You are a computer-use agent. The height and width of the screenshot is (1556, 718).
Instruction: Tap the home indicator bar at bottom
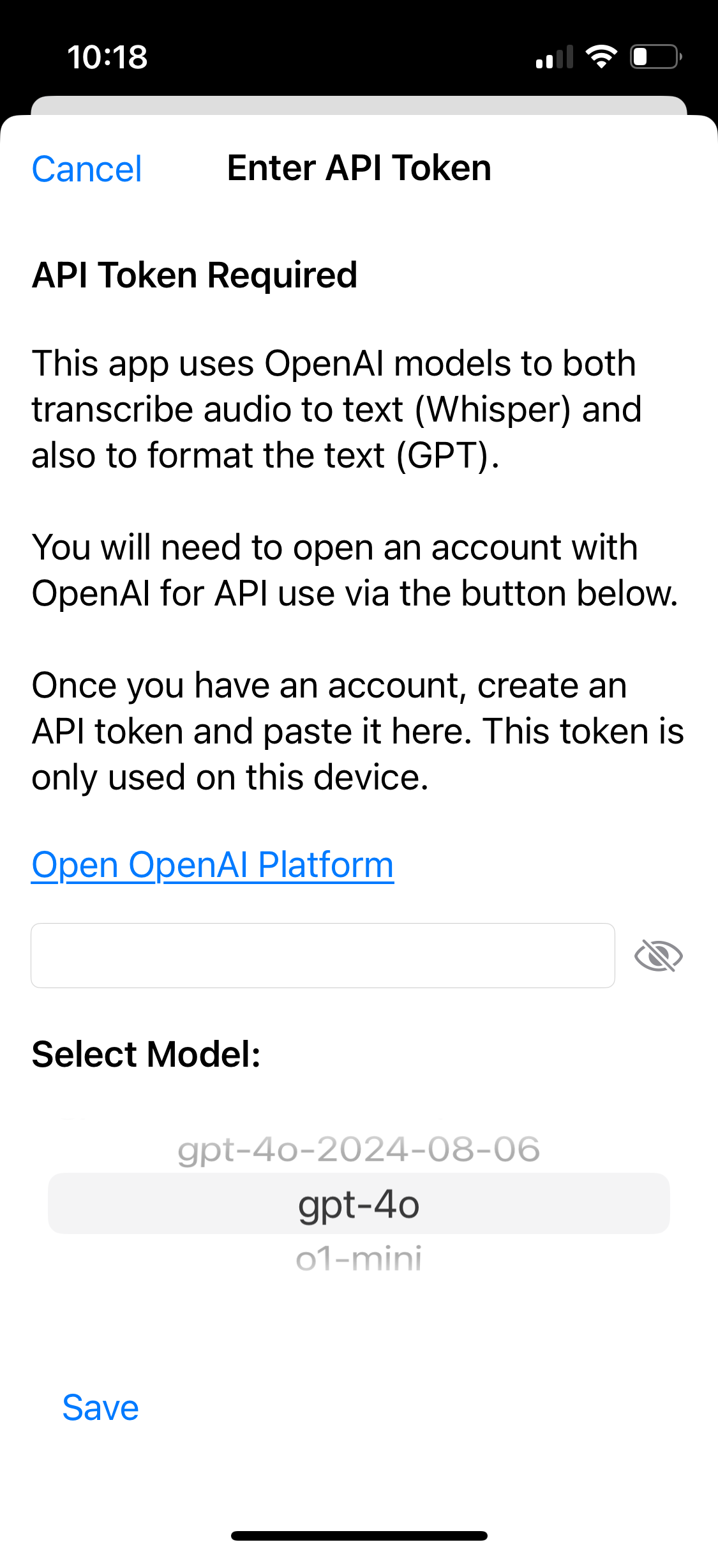point(359,1536)
